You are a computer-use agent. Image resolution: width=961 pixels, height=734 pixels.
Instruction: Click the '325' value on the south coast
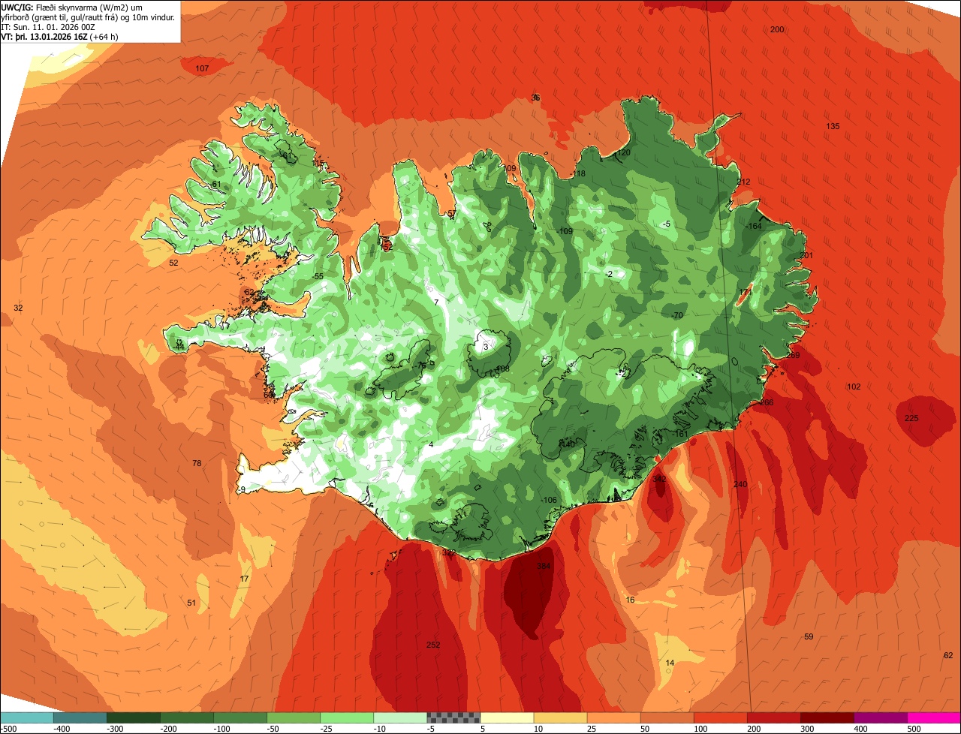click(x=449, y=553)
